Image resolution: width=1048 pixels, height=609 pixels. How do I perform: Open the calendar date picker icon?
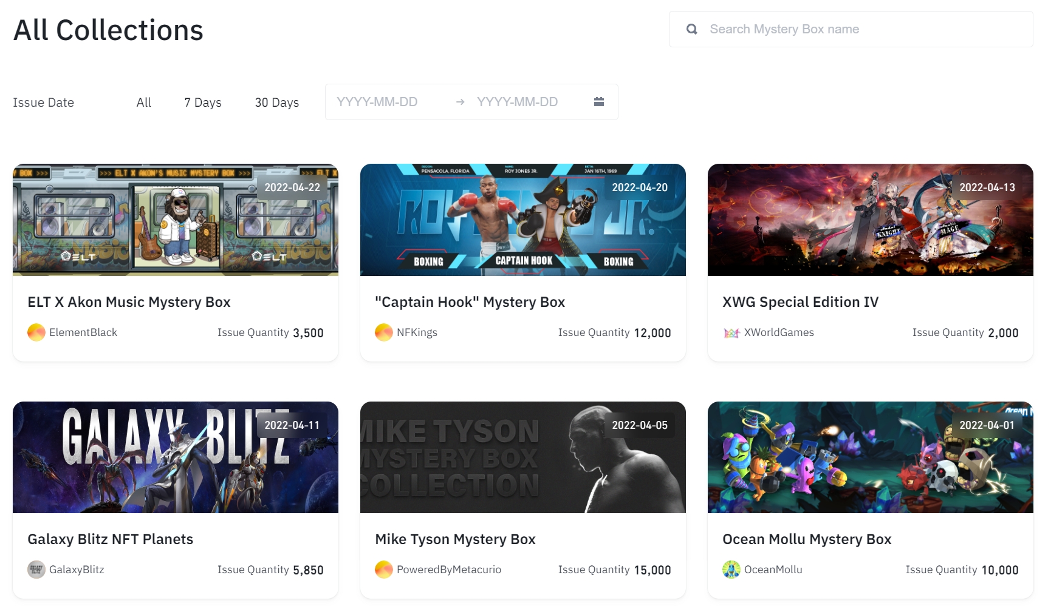[598, 102]
